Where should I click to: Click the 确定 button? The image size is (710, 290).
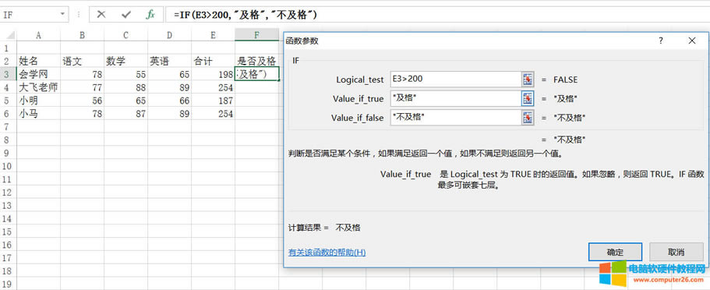point(616,252)
